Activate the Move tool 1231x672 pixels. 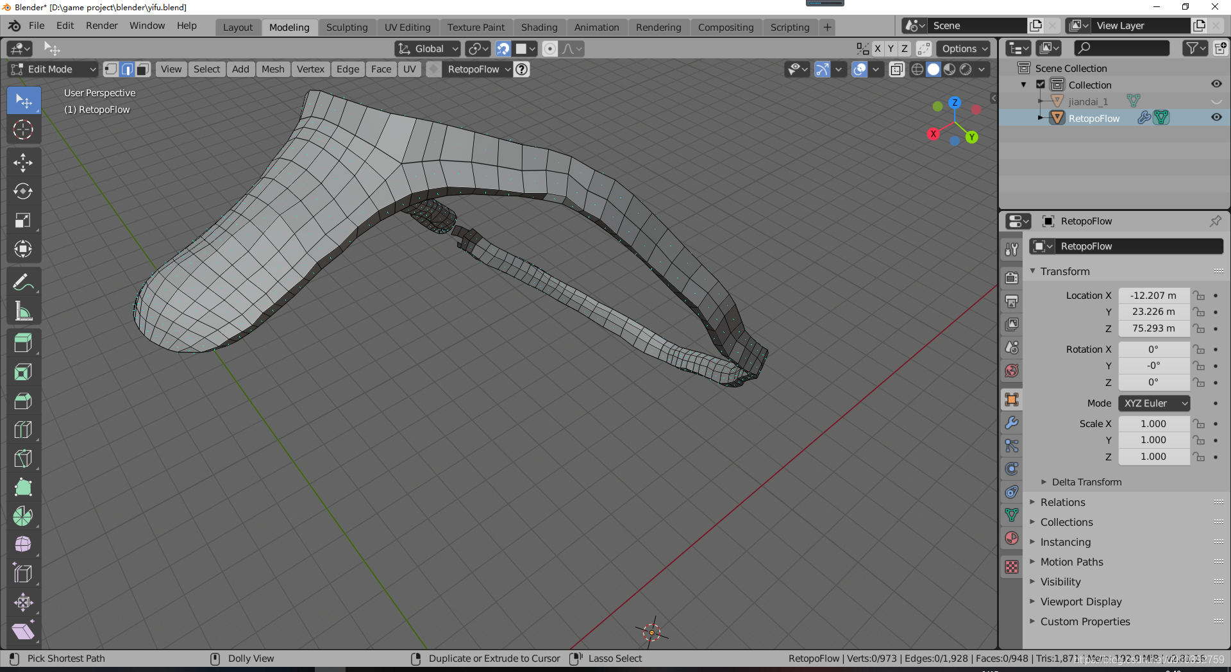23,162
